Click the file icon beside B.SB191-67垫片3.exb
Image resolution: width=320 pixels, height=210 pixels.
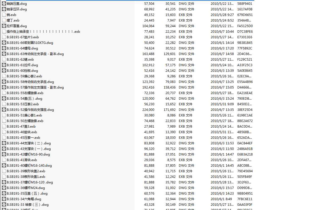[4, 37]
